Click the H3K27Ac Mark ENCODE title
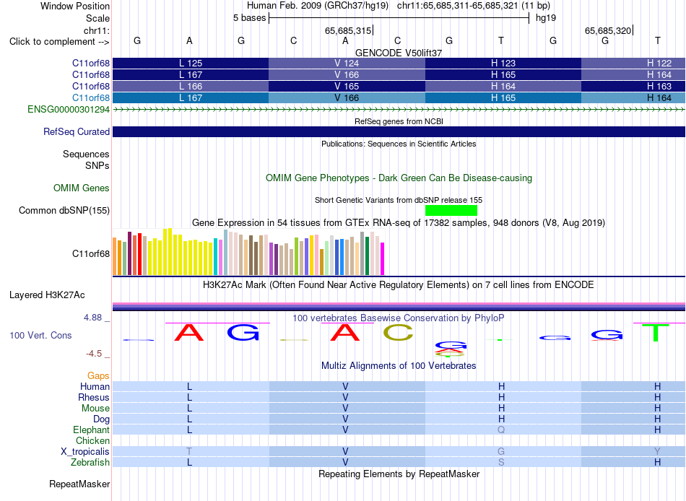 point(399,285)
